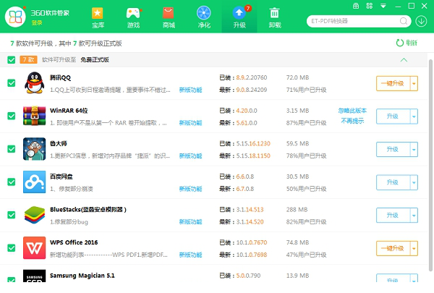Click the BlueStacks layered icon

pyautogui.click(x=34, y=215)
